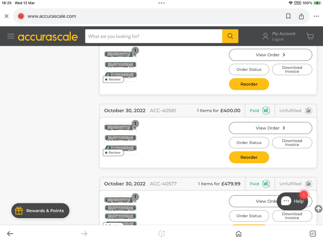Go to browser home page
This screenshot has width=323, height=242.
[238, 234]
